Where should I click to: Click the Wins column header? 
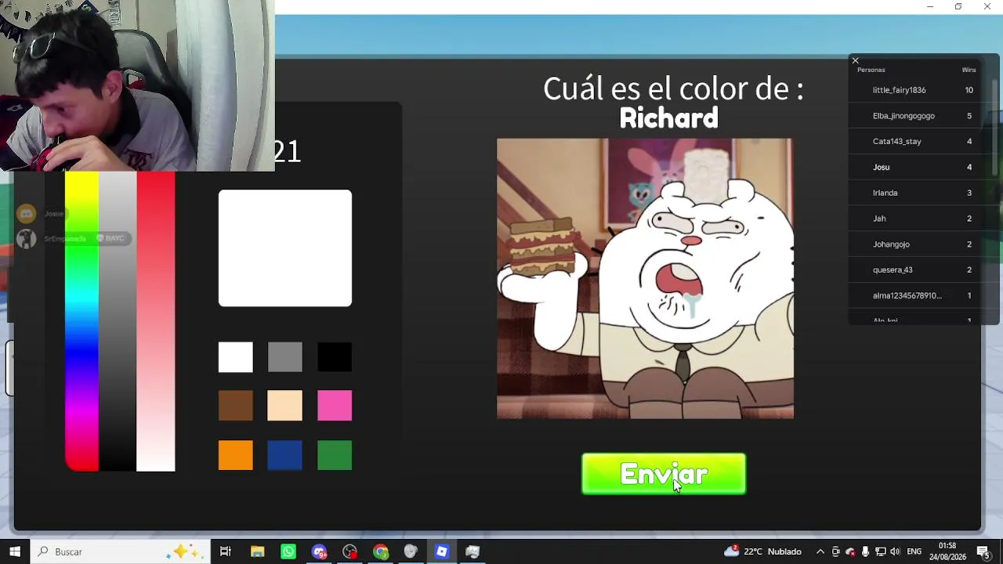tap(969, 70)
